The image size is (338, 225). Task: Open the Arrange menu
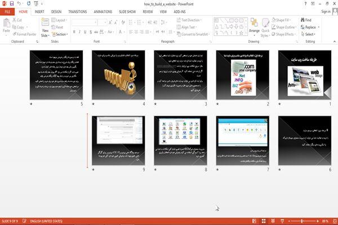click(254, 26)
